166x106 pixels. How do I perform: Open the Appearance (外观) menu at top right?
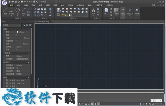(154, 5)
